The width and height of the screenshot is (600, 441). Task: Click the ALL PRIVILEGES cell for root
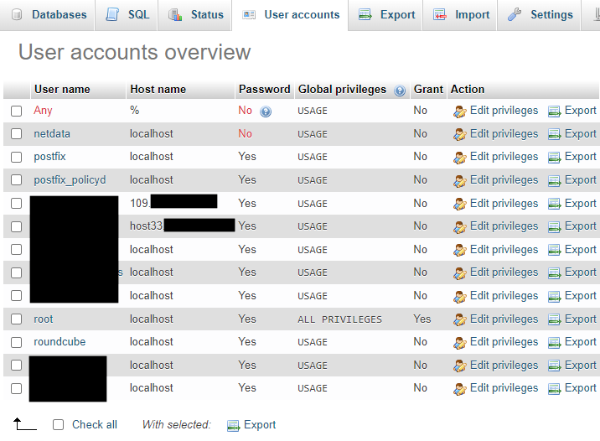click(x=339, y=319)
